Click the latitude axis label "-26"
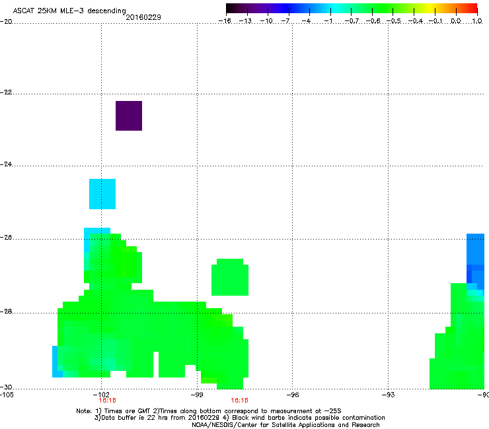The image size is (489, 429). point(6,238)
